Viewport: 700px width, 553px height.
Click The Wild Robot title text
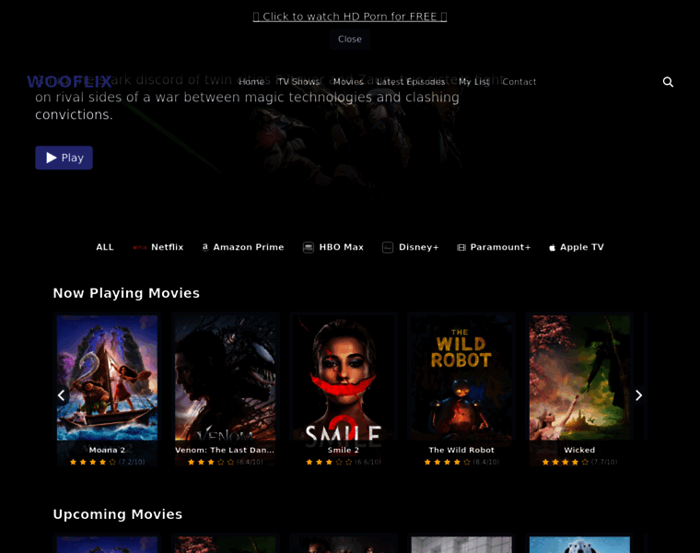tap(461, 450)
